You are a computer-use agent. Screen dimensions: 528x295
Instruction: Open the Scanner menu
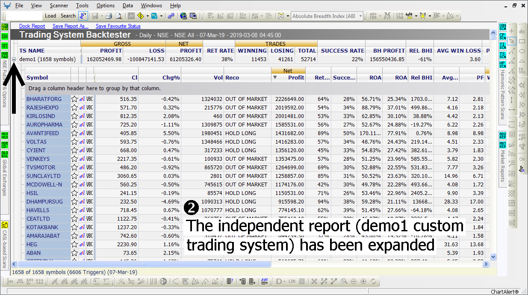(59, 6)
